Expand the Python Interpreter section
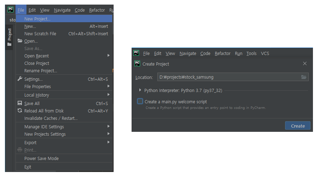This screenshot has width=320, height=178. point(140,90)
